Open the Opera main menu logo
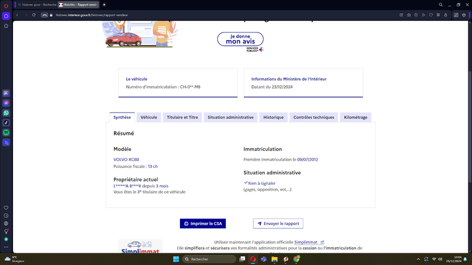Image resolution: width=472 pixels, height=265 pixels. (6, 5)
